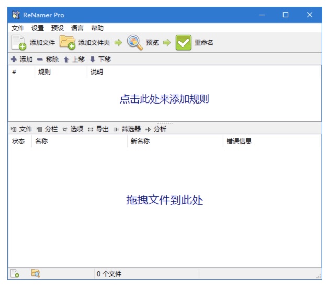Sort by the 名称 column header
The image size is (328, 286).
click(x=80, y=141)
